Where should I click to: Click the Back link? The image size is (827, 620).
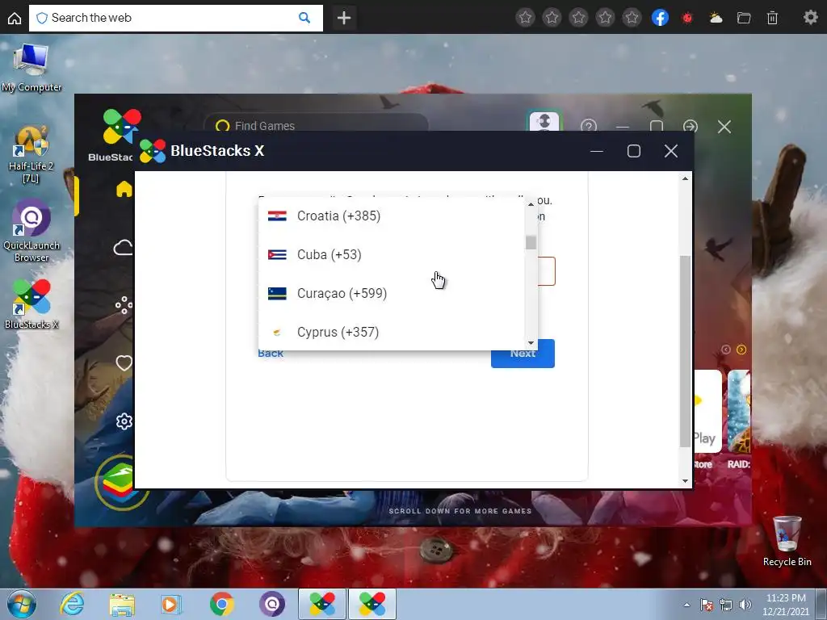pyautogui.click(x=270, y=354)
